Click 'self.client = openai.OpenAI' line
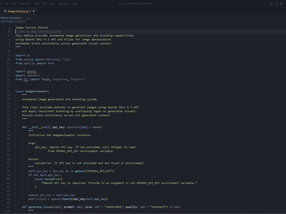The width and height of the screenshot is (286, 214). pyautogui.click(x=68, y=199)
